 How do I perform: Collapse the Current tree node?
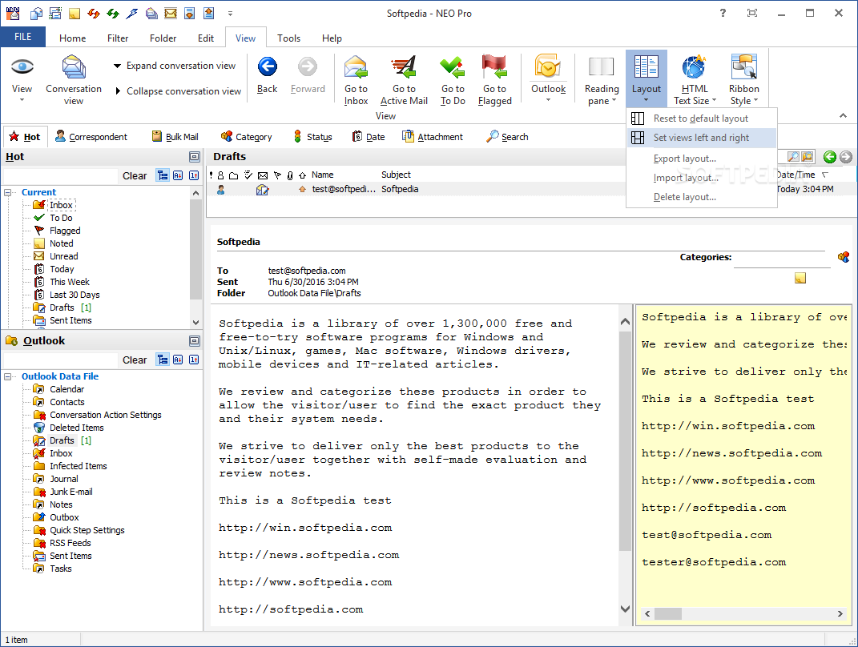coord(8,192)
